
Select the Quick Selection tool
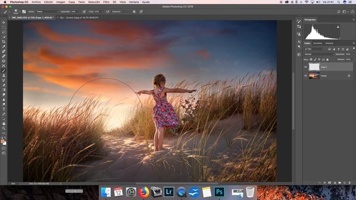click(x=4, y=37)
